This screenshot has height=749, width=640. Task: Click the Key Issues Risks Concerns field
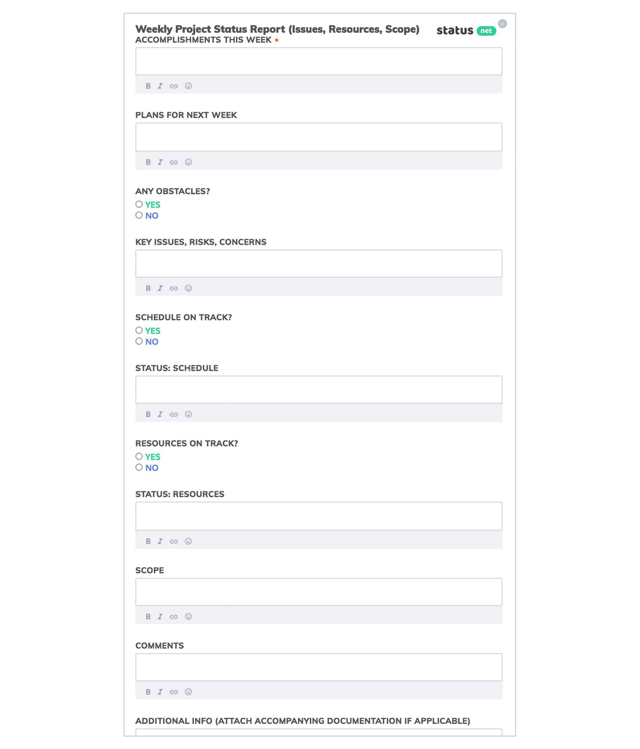(318, 263)
